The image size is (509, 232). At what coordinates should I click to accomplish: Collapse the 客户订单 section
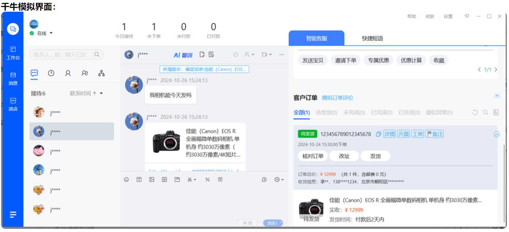497,96
